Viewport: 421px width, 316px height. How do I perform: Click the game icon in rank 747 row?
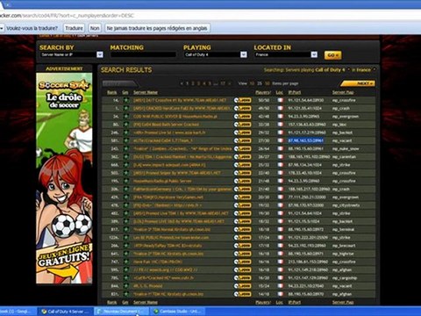click(126, 262)
